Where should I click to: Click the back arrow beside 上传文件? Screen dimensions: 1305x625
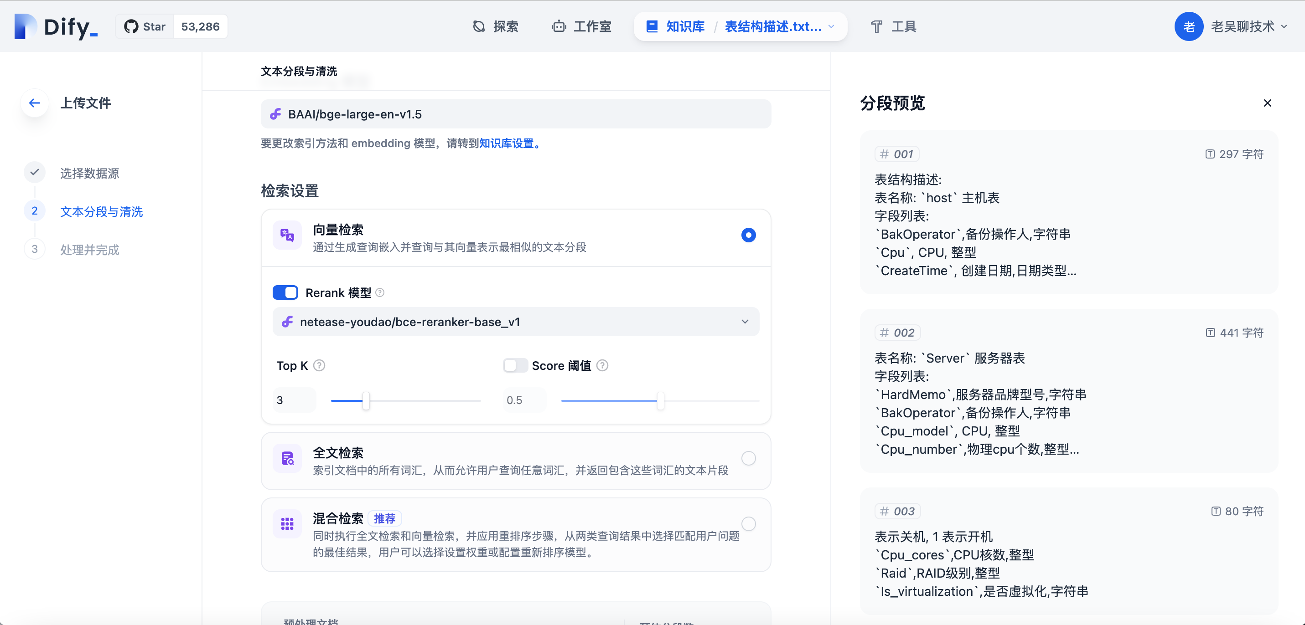35,103
